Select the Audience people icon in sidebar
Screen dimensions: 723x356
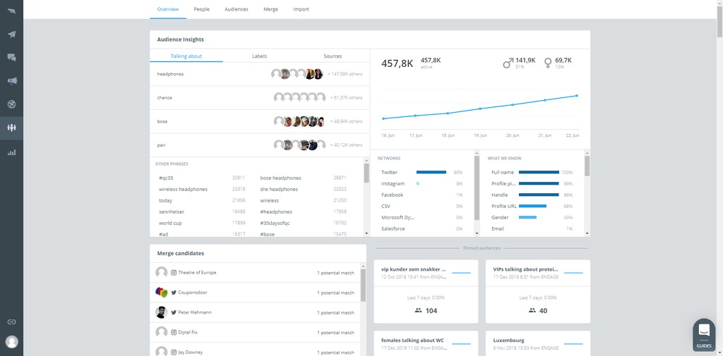point(11,128)
